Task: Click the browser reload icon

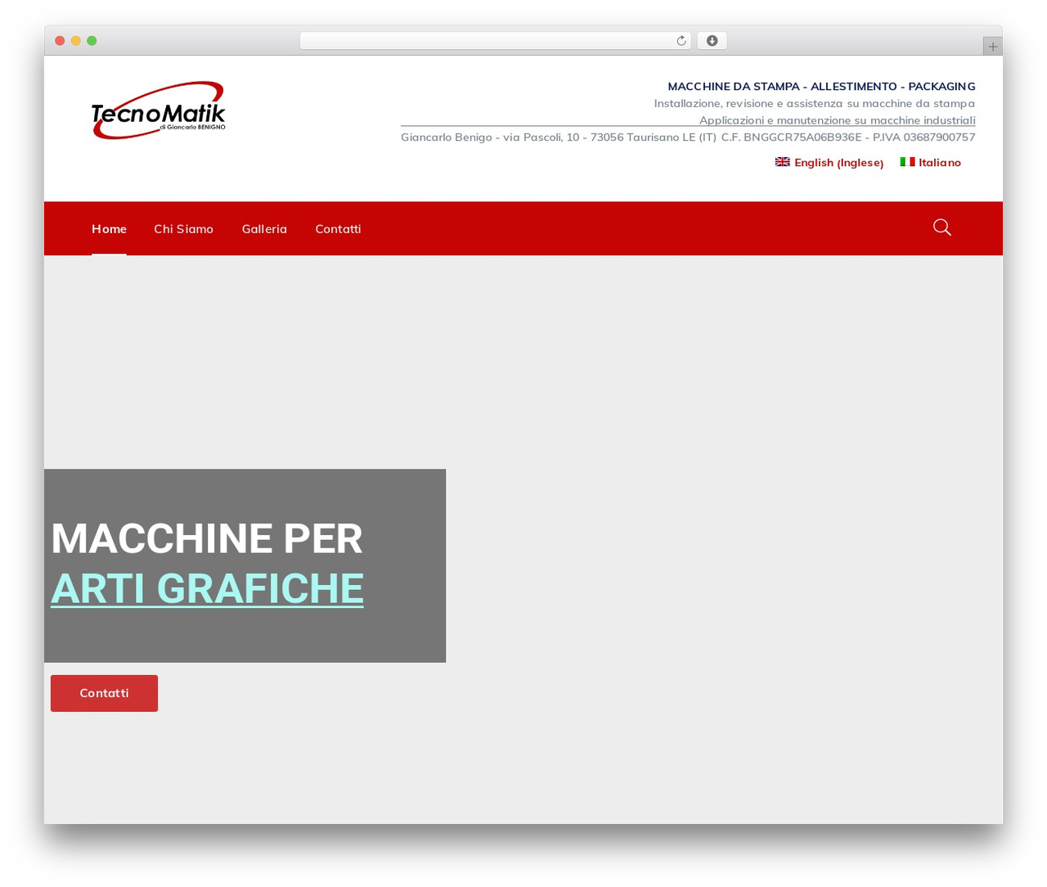Action: 681,41
